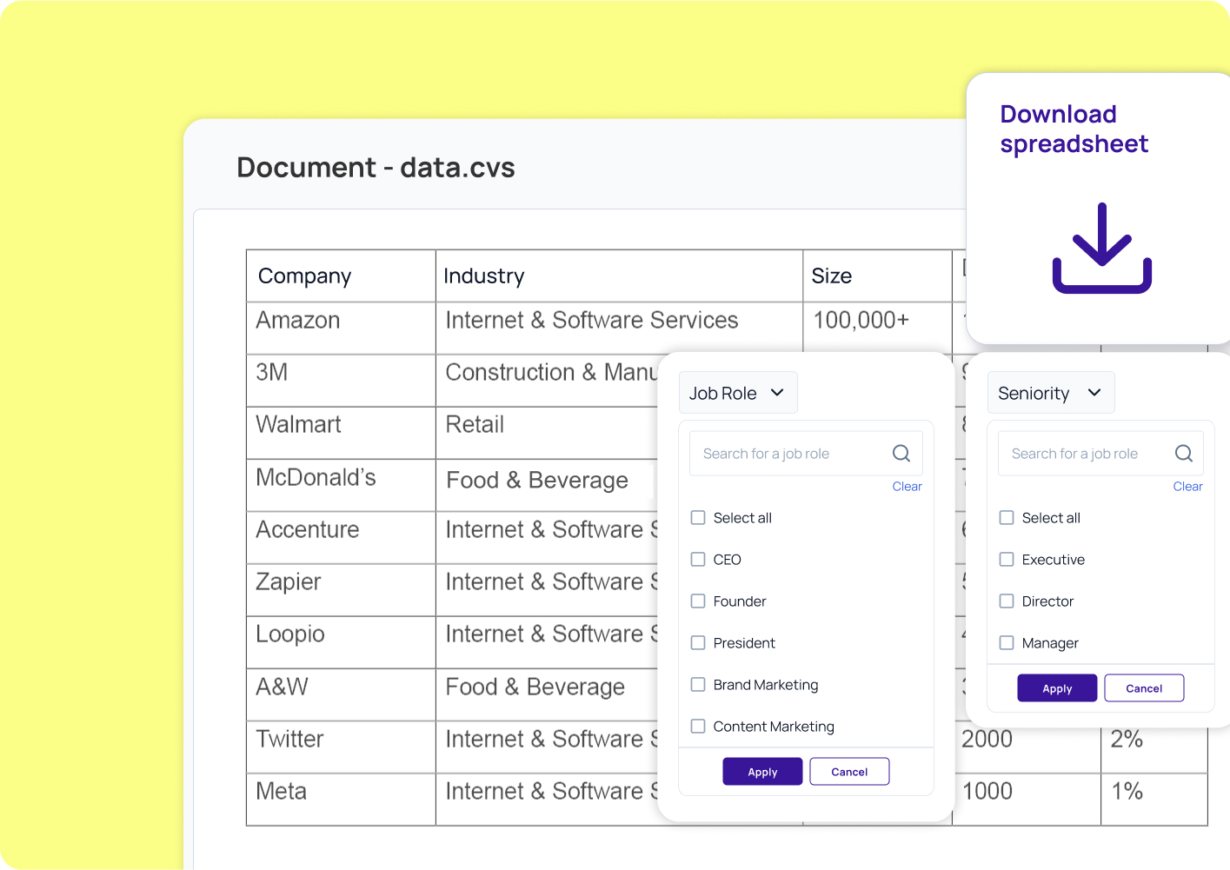The image size is (1230, 870).
Task: Select the Accenture company cell
Action: [341, 538]
